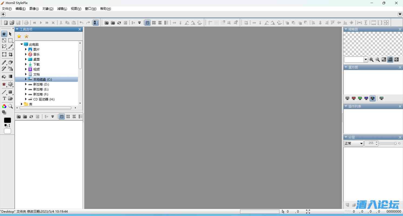Screen dimensions: 403x216
Task: Click the New Document icon in the toolbar
Action: click(5, 23)
